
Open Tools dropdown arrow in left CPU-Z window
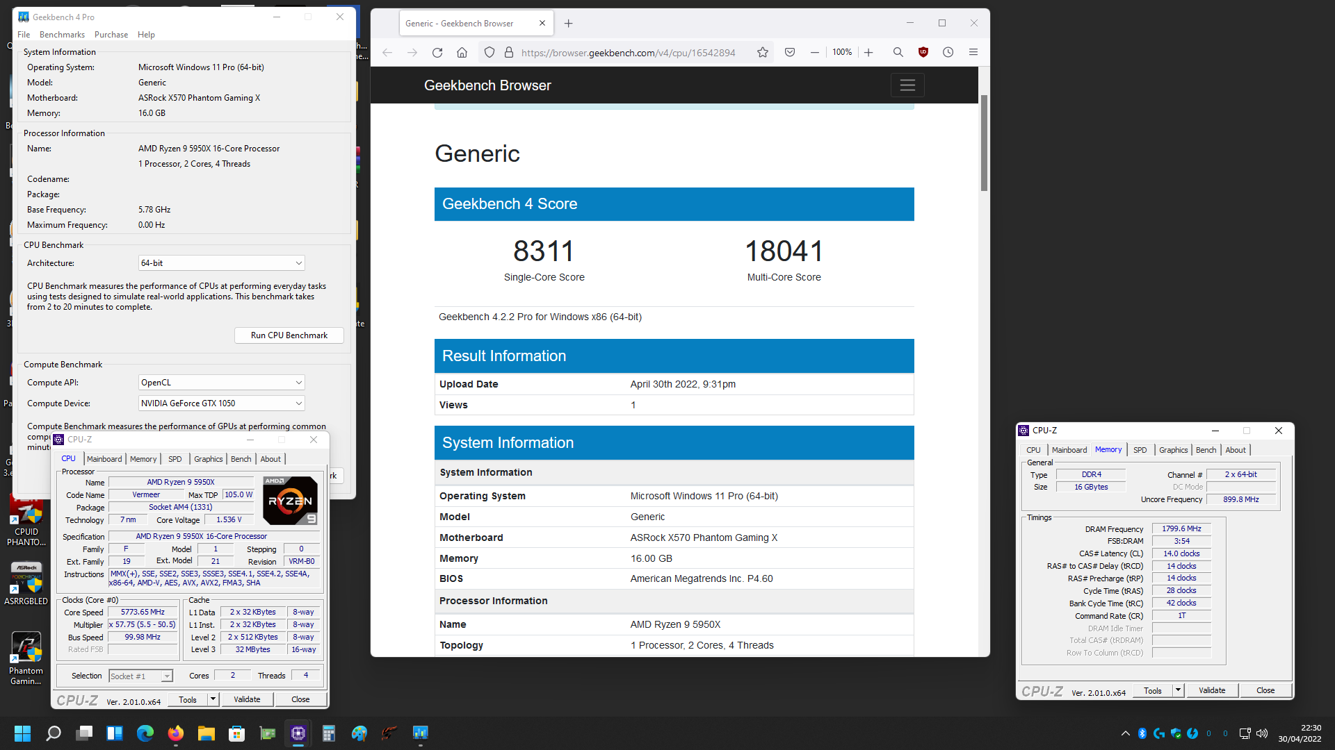(213, 699)
